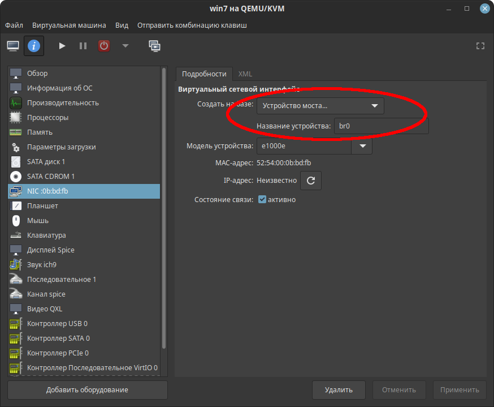Maximize the win7 window
This screenshot has height=407, width=494.
467,9
